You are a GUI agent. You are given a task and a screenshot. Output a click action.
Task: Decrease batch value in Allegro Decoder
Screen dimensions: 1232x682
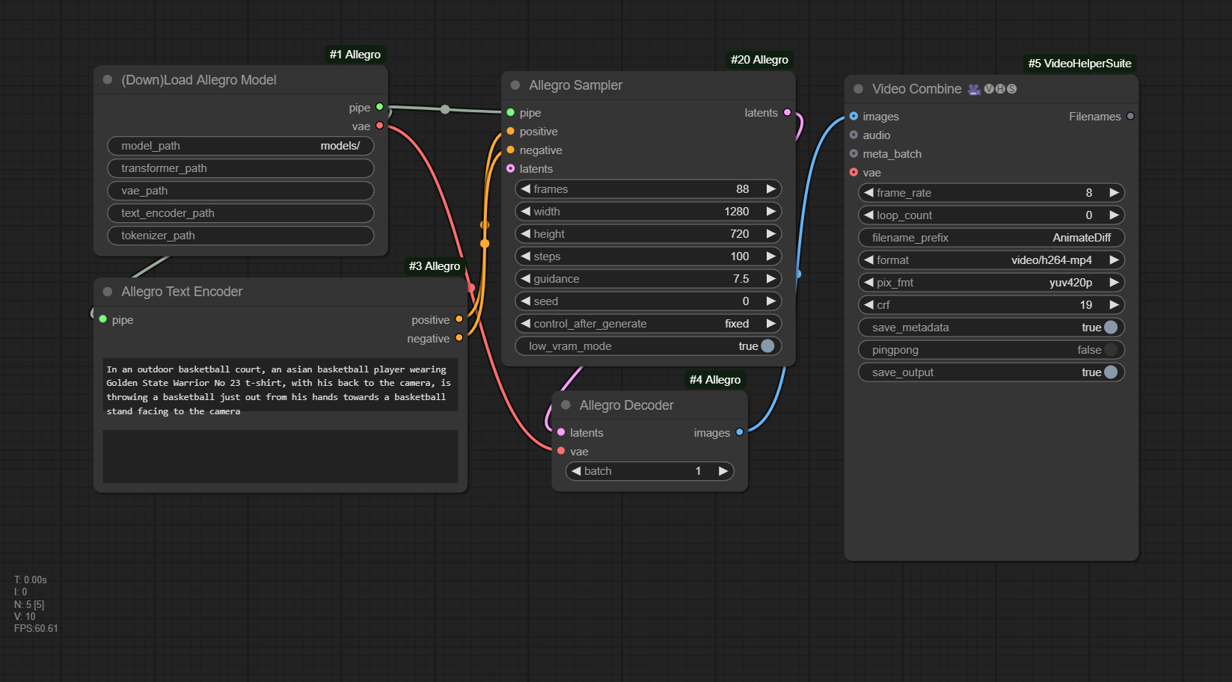click(576, 471)
